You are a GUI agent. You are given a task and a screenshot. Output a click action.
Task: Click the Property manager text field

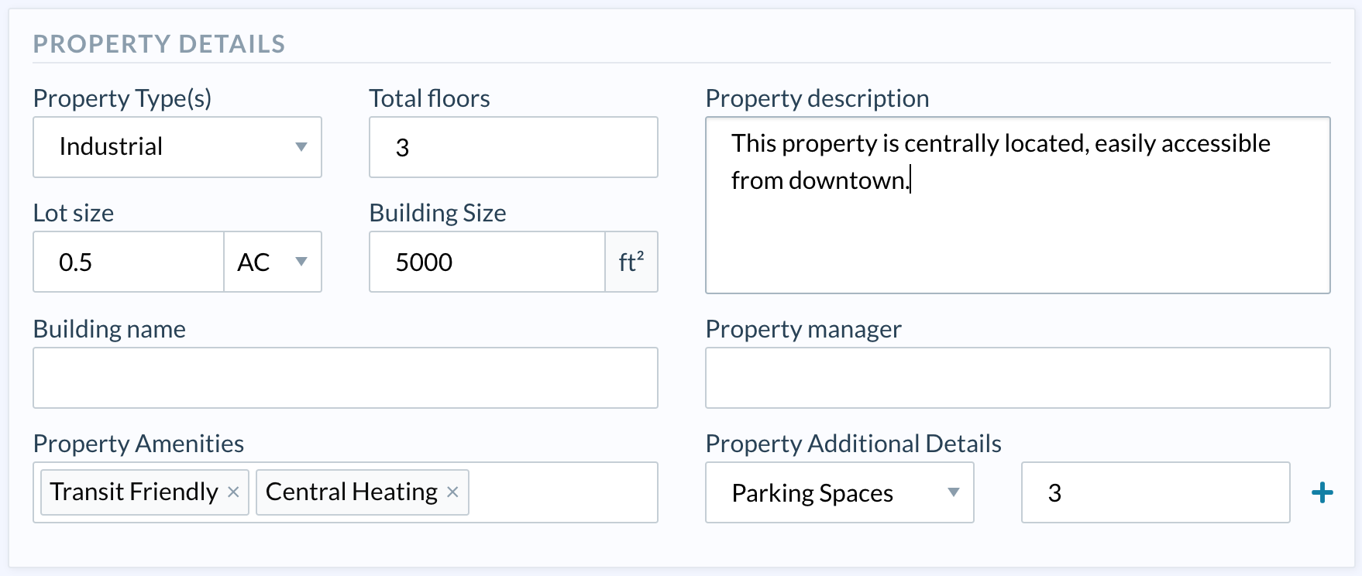coord(1017,378)
